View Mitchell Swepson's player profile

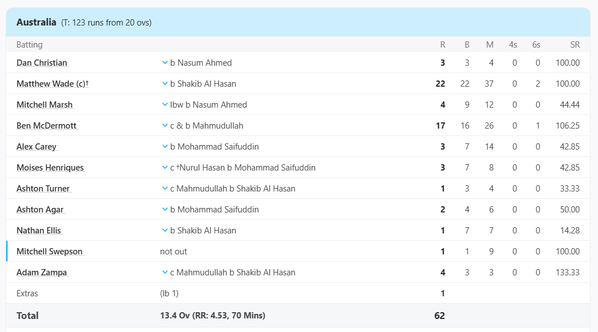pos(49,252)
